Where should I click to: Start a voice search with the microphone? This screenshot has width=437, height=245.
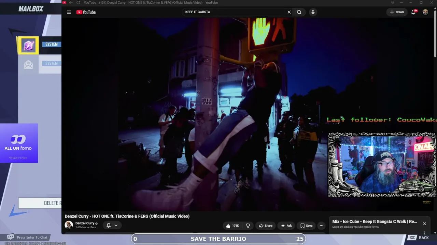coord(313,12)
